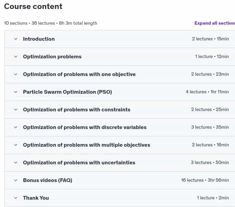Open Optimization of problems with constraints title
Viewport: 235px width, 207px height.
pyautogui.click(x=77, y=110)
